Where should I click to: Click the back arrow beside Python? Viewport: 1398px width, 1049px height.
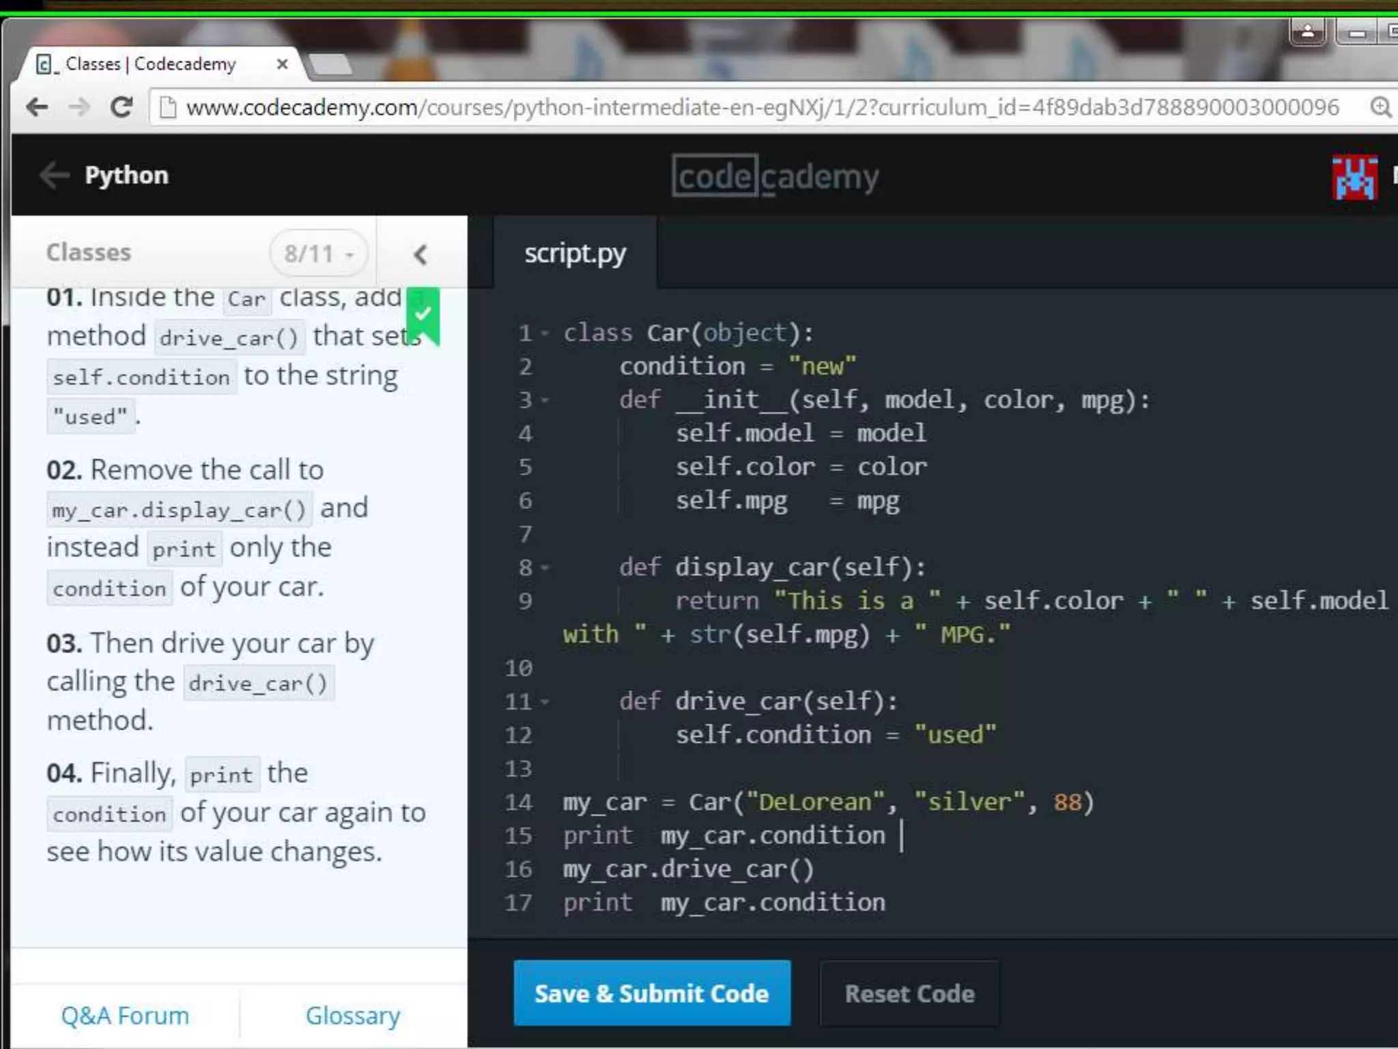point(55,175)
